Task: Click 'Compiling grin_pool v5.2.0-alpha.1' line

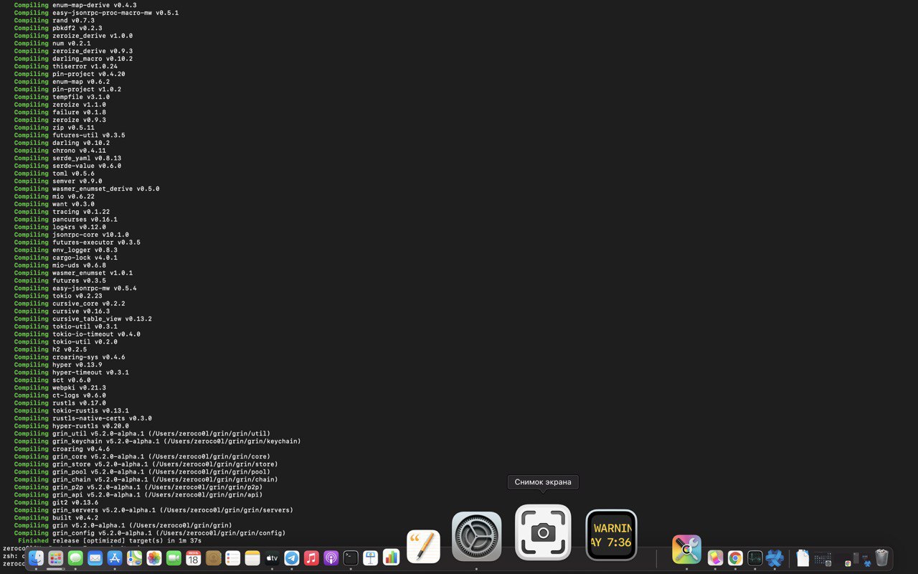Action: (x=142, y=472)
